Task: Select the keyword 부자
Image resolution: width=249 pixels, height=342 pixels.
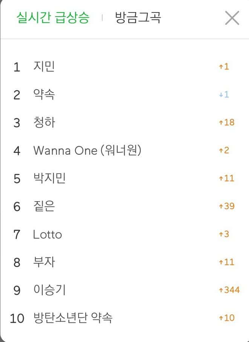Action: (44, 262)
